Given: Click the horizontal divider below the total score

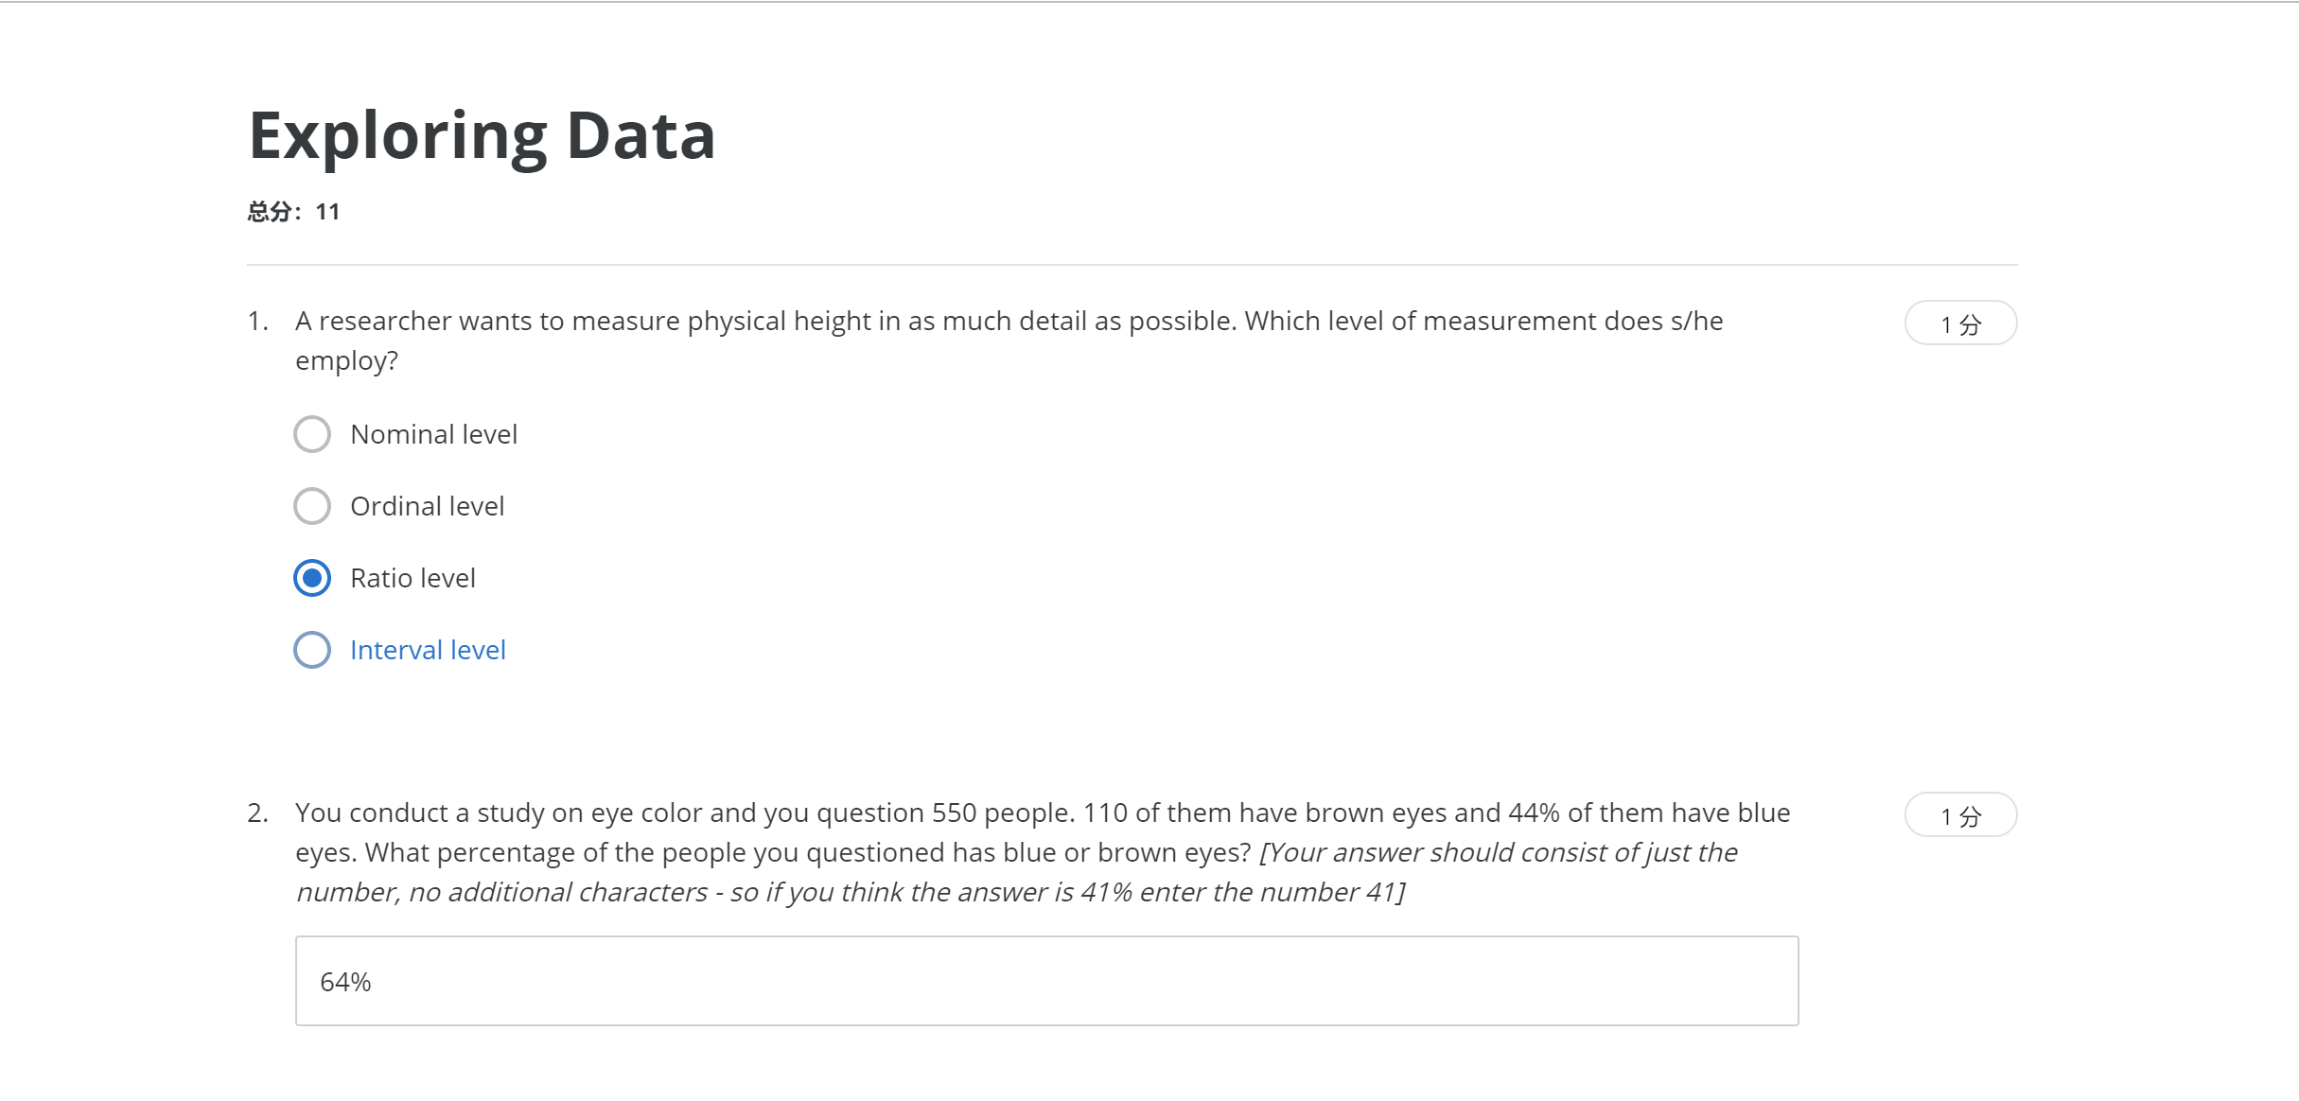Looking at the screenshot, I should tap(1132, 265).
